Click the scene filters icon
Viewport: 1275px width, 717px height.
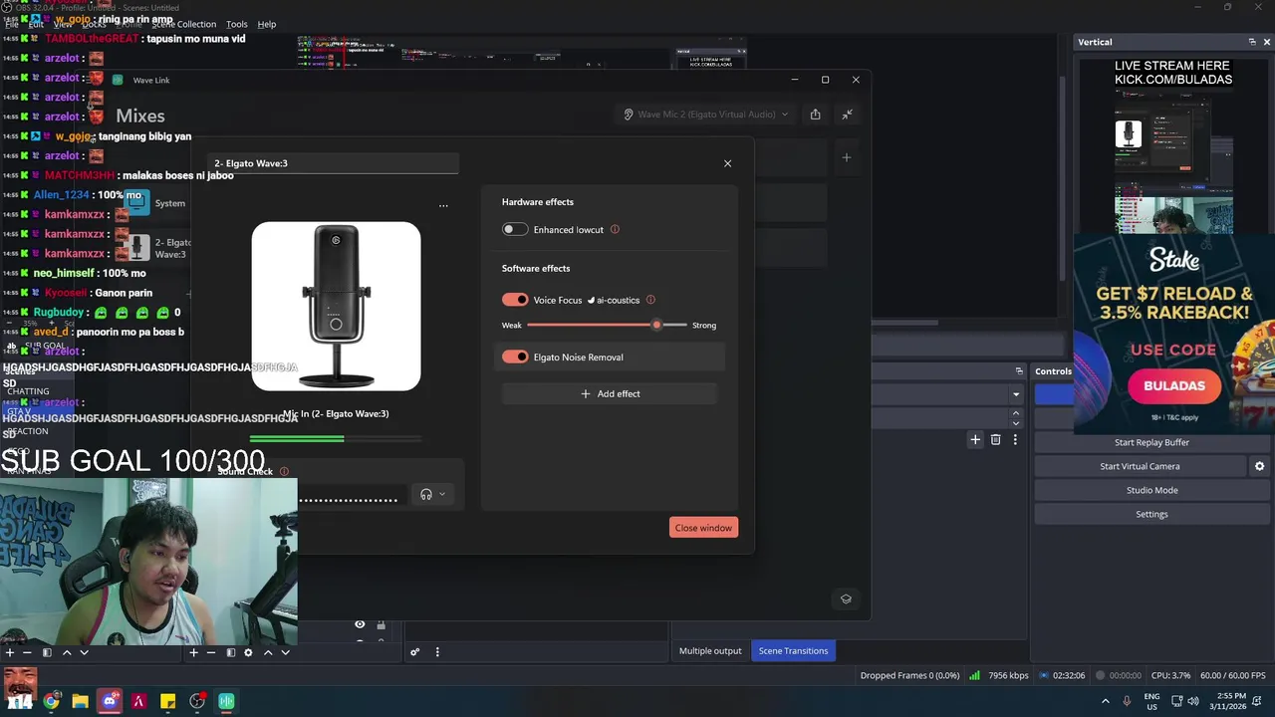(x=46, y=652)
